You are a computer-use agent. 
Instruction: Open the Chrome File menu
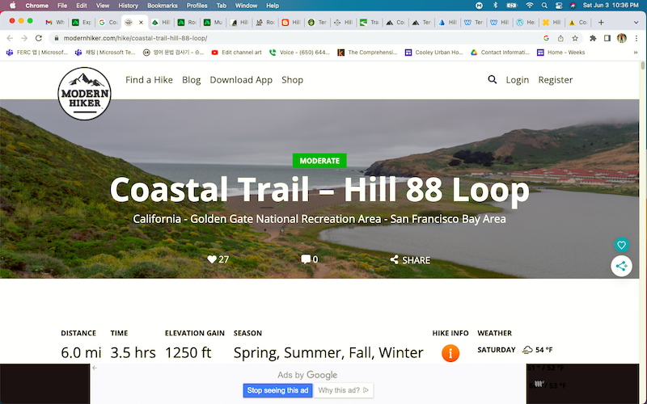pos(62,6)
